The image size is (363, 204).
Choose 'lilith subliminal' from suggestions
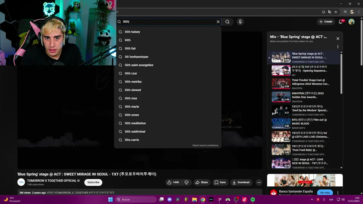(168, 131)
